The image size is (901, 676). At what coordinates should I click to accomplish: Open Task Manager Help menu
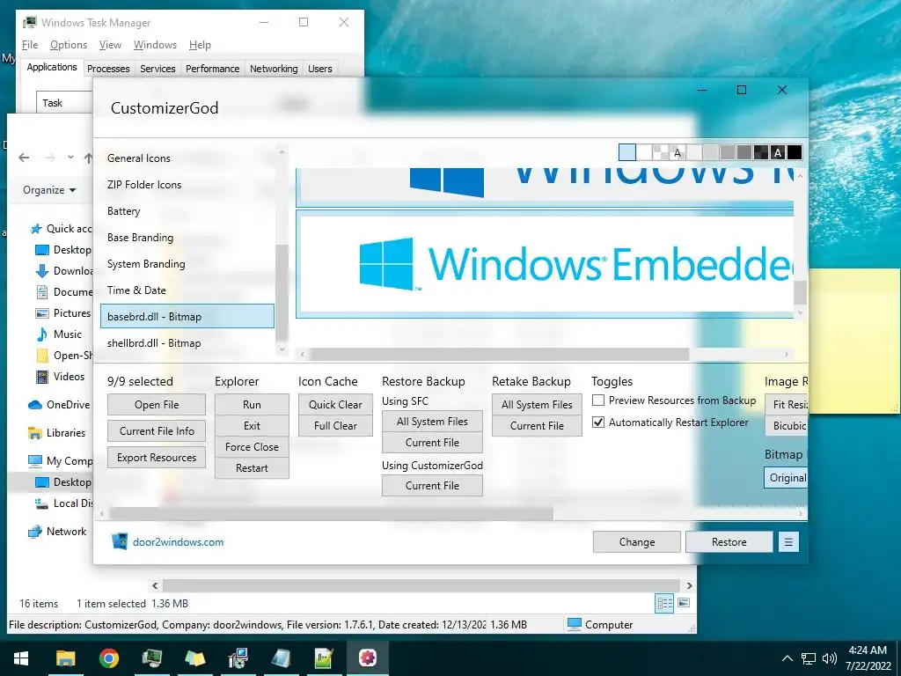pos(200,45)
